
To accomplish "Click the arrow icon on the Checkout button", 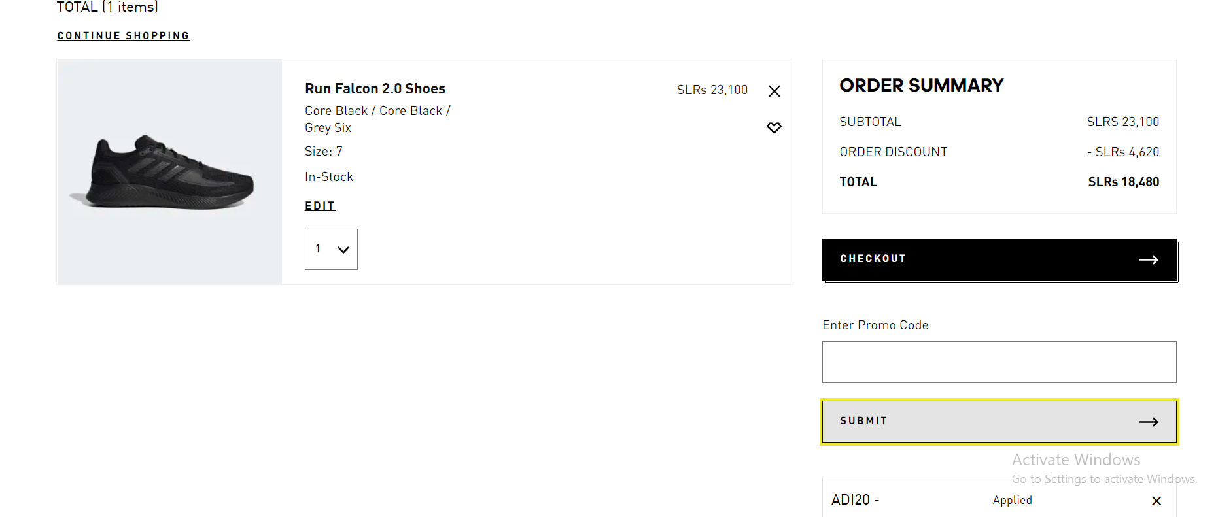I will click(x=1149, y=259).
